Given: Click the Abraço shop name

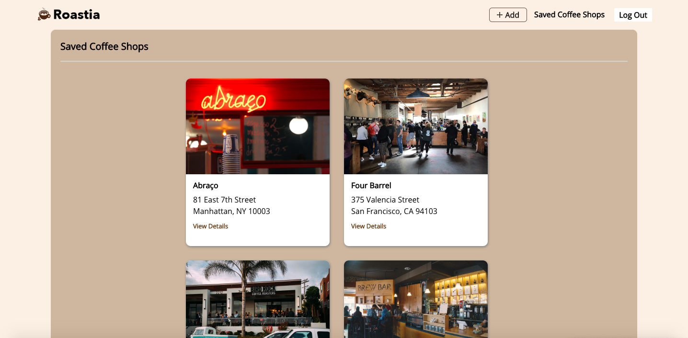Looking at the screenshot, I should [x=205, y=186].
